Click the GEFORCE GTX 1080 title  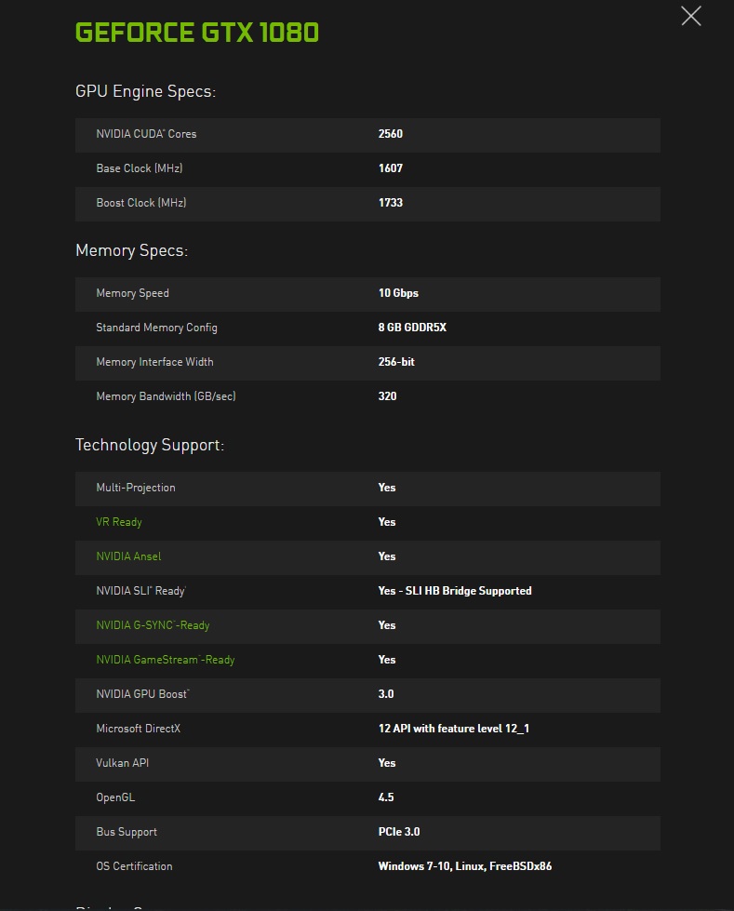(196, 33)
